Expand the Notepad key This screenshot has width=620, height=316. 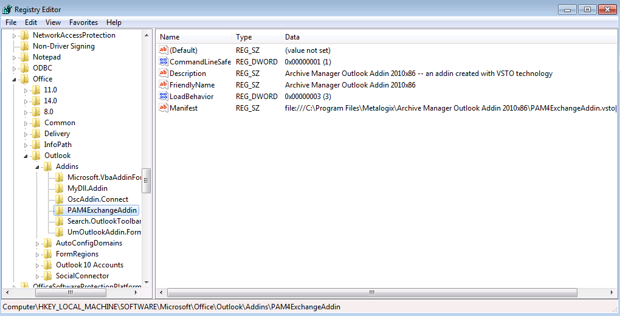click(x=15, y=58)
